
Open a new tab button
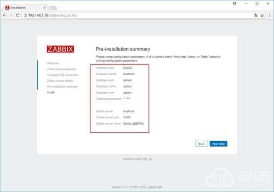click(x=53, y=8)
